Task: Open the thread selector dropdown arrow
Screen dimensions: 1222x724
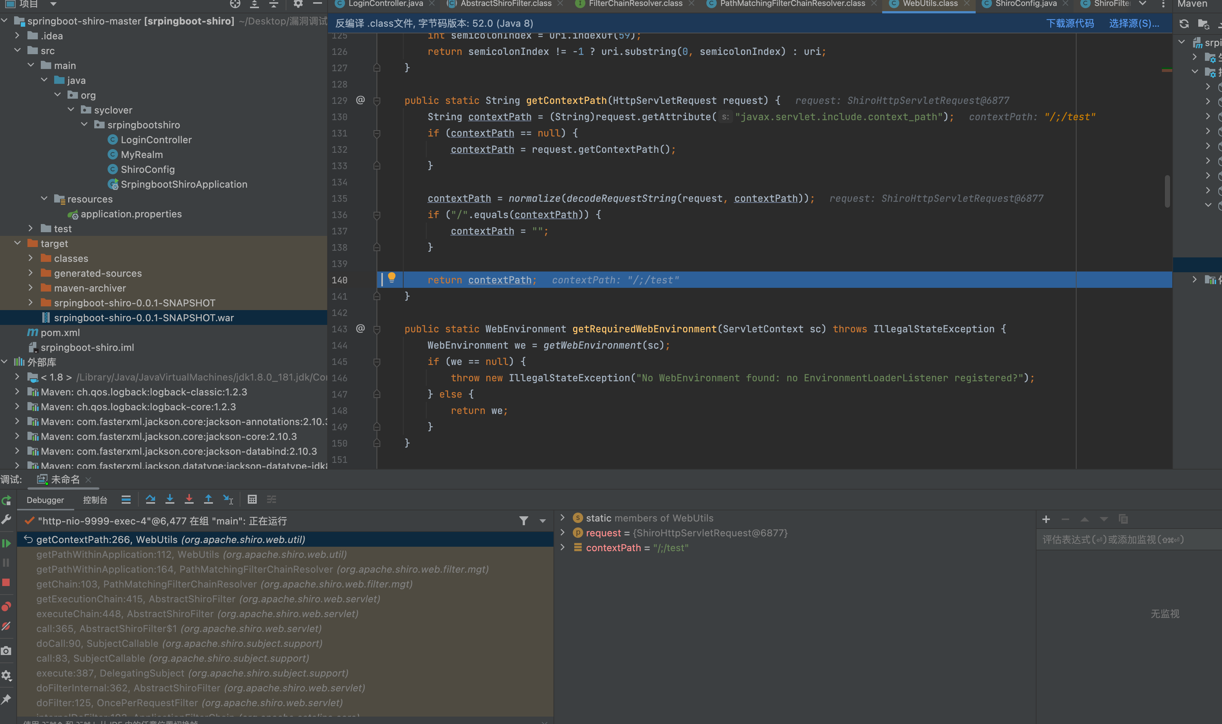Action: 542,521
